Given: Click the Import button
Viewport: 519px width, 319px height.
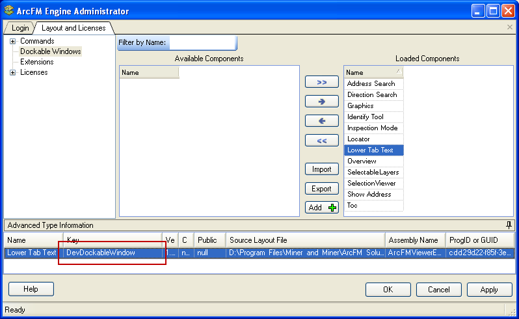Looking at the screenshot, I should tap(322, 169).
